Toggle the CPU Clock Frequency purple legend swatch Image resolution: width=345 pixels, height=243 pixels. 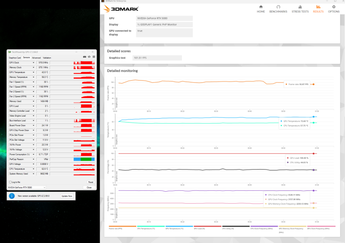264,226
